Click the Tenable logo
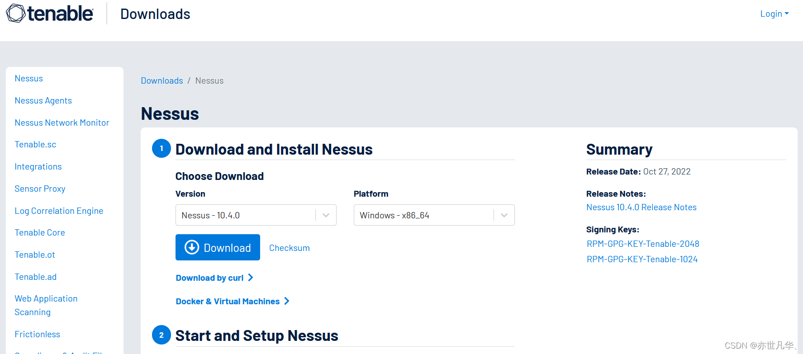This screenshot has width=803, height=354. tap(50, 14)
